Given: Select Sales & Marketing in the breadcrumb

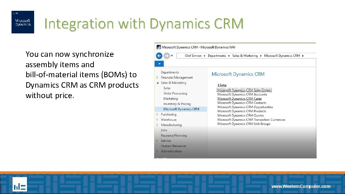Looking at the screenshot, I should (245, 56).
